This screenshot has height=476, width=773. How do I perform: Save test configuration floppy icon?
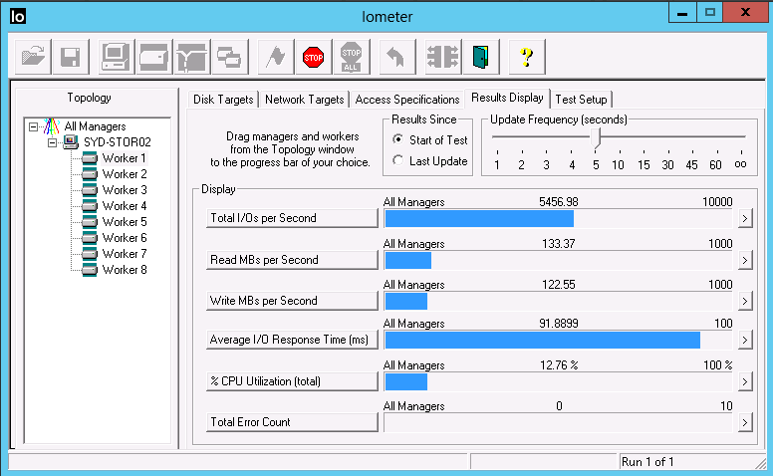(x=71, y=57)
